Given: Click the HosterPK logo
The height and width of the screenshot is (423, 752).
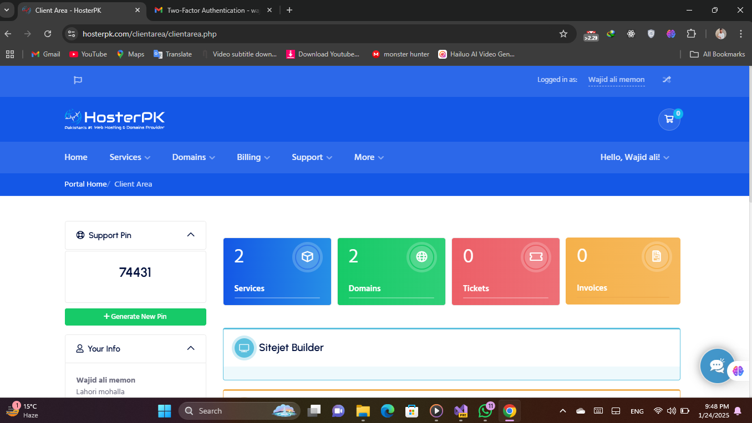Looking at the screenshot, I should [x=115, y=119].
